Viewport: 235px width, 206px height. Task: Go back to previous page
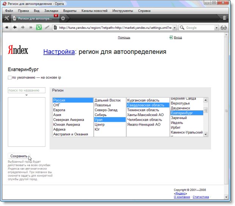click(x=15, y=27)
